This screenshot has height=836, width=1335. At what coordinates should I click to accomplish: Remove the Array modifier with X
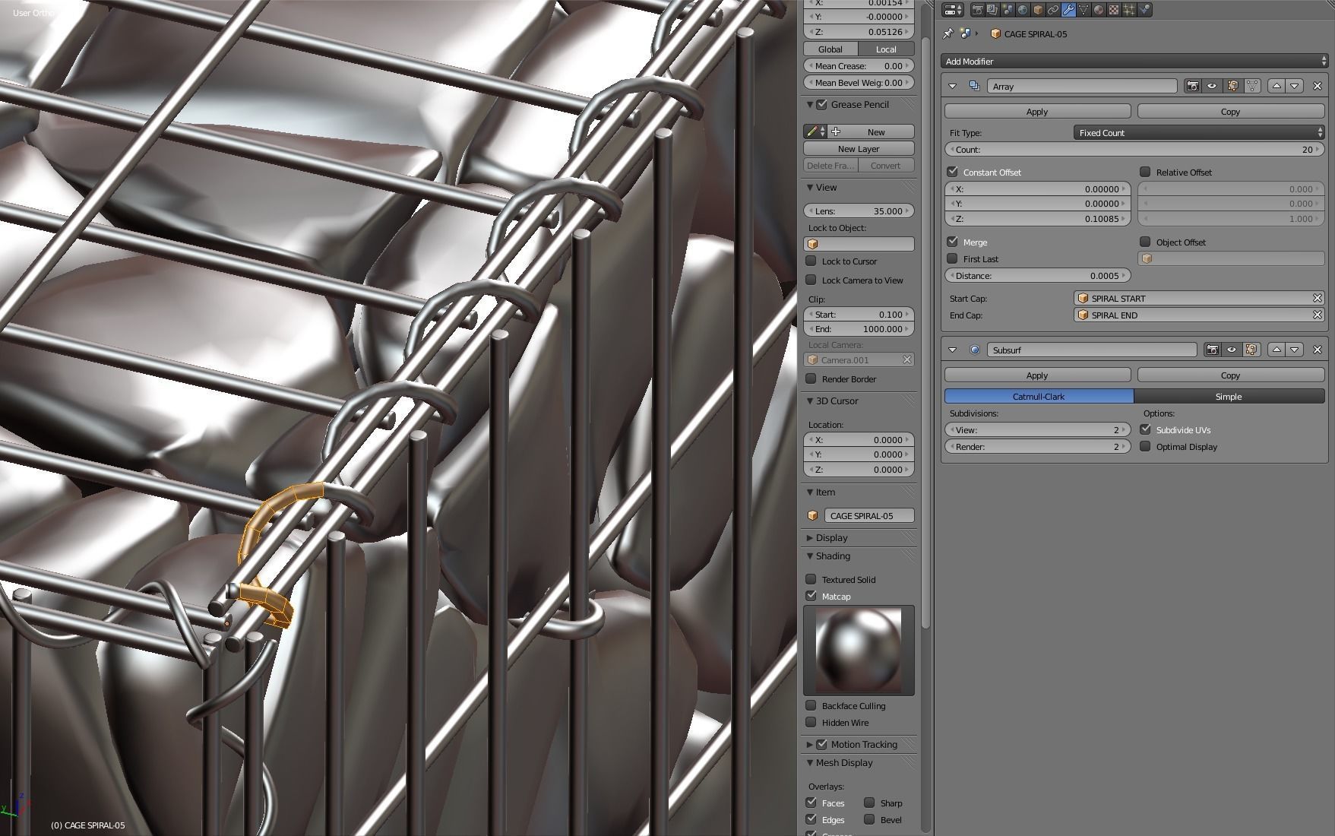(1318, 86)
